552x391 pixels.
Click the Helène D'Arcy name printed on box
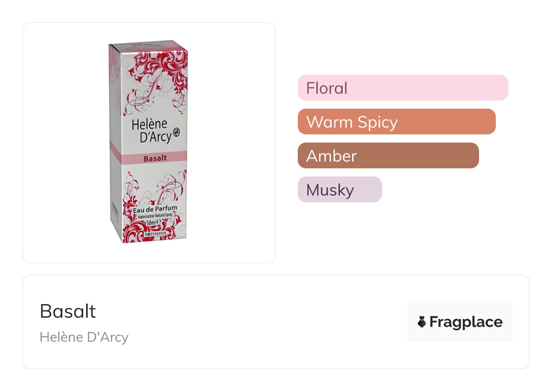click(150, 130)
